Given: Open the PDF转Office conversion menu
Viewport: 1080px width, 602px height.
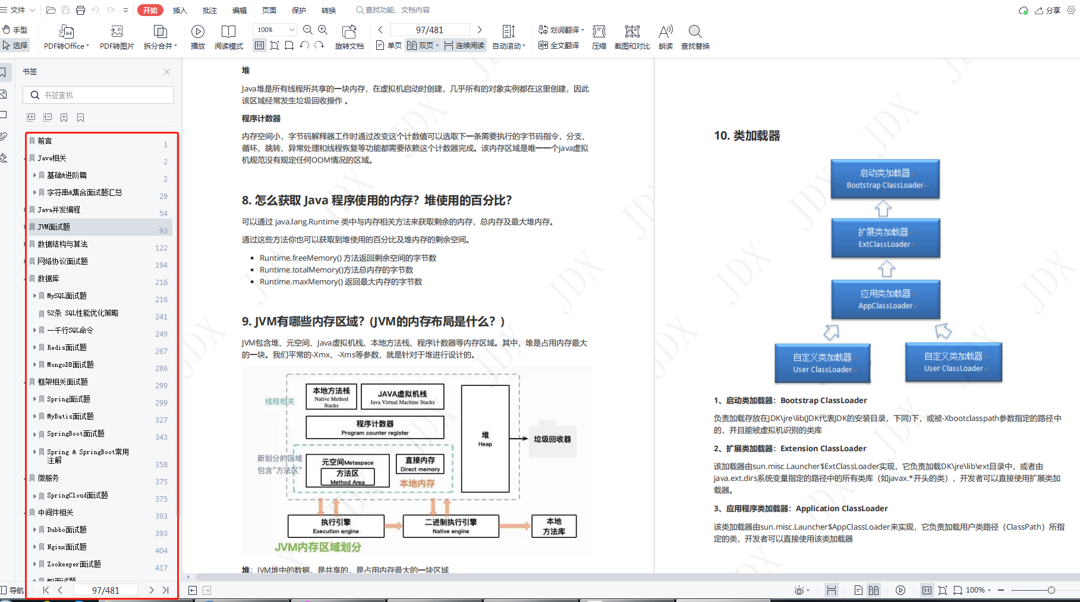Looking at the screenshot, I should point(67,37).
